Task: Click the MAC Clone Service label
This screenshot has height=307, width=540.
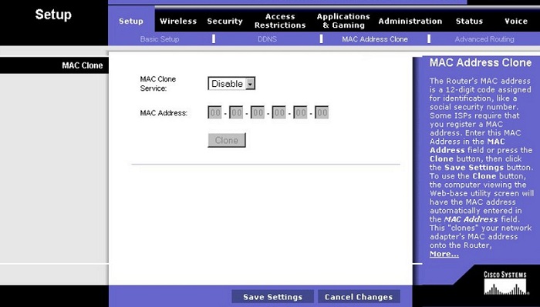Action: (x=157, y=83)
